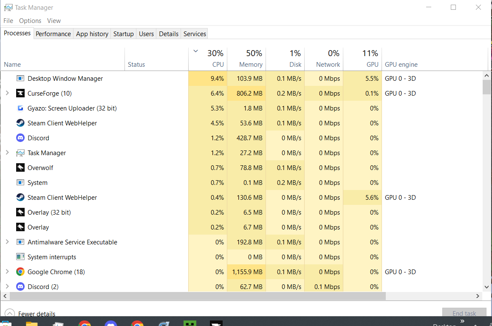
Task: Click the horizontal scrollbar left arrow
Action: (5, 296)
